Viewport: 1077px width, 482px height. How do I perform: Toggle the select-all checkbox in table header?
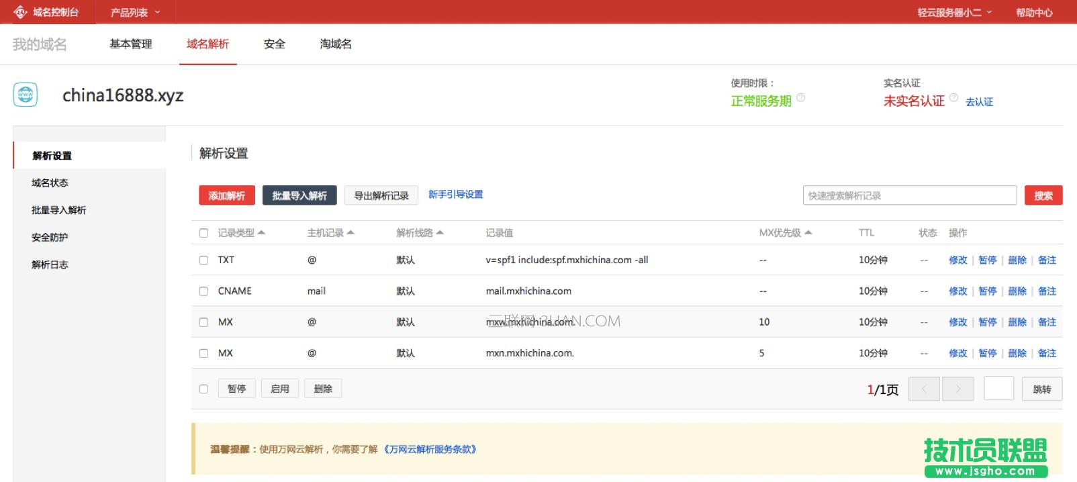click(x=203, y=233)
